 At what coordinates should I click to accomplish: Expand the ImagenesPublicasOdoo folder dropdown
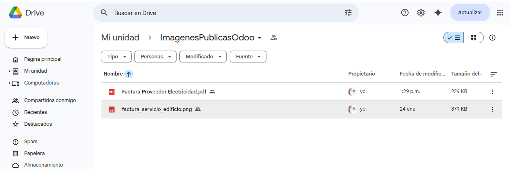(x=259, y=38)
